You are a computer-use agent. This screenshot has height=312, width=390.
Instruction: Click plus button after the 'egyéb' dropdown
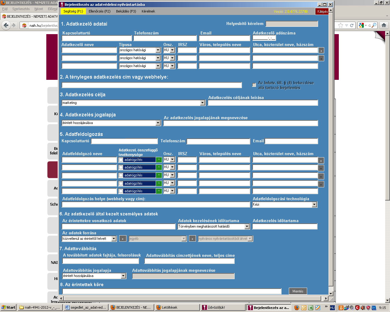point(192,239)
